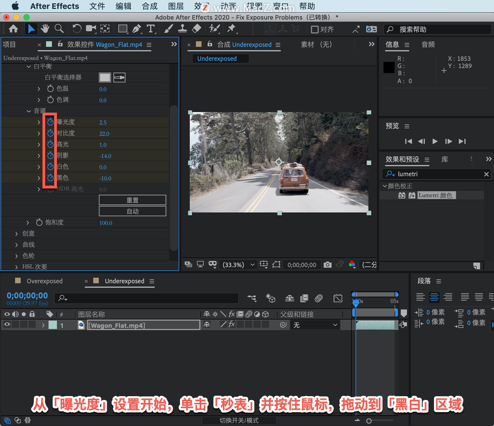Jump to last frame in preview
Image resolution: width=494 pixels, height=426 pixels.
coord(462,141)
